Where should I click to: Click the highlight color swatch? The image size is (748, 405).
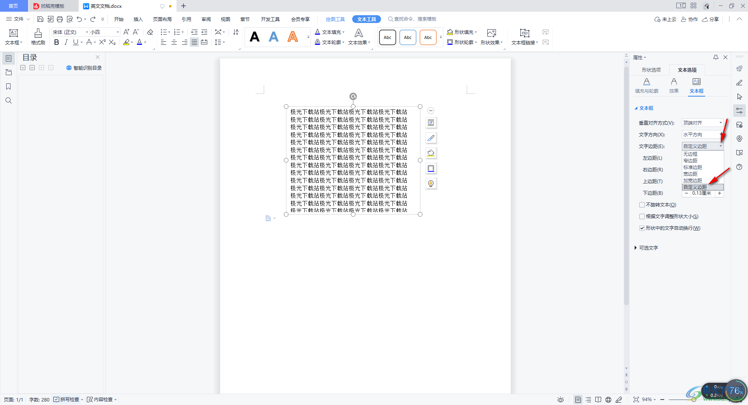126,42
